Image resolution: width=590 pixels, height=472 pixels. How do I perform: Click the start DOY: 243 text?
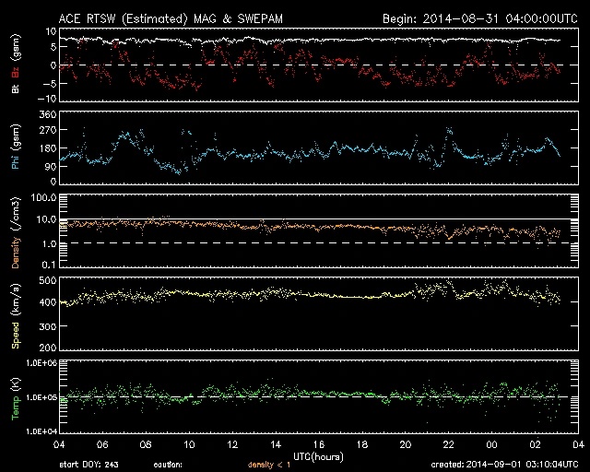point(91,466)
